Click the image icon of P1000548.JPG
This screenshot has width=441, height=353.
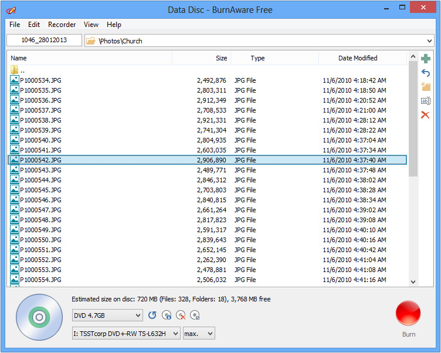(14, 220)
